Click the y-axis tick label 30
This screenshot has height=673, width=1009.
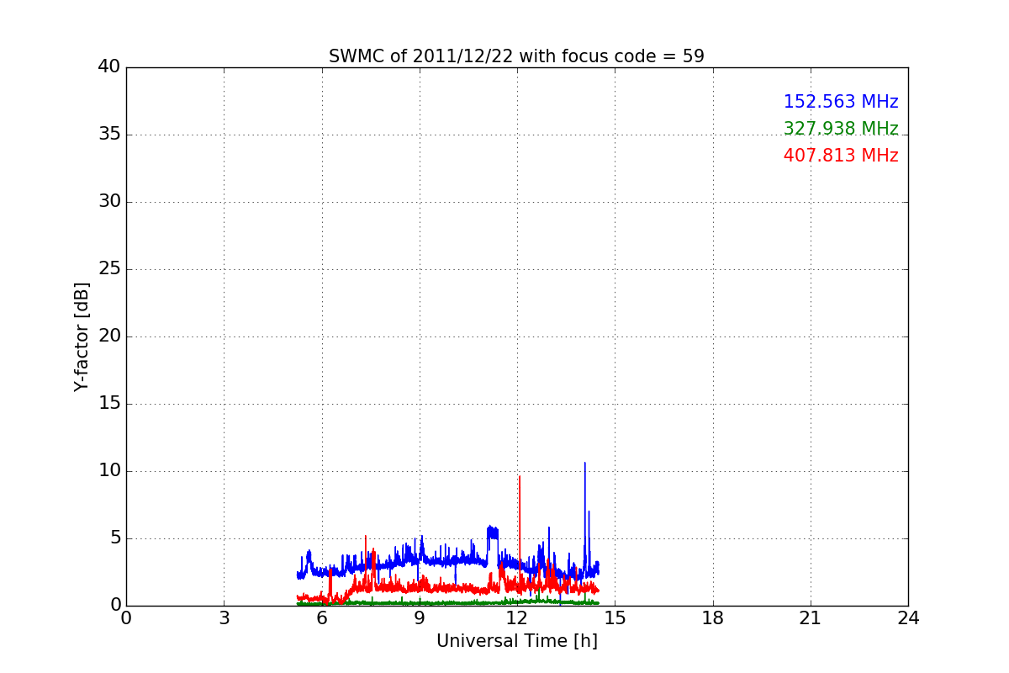(110, 201)
